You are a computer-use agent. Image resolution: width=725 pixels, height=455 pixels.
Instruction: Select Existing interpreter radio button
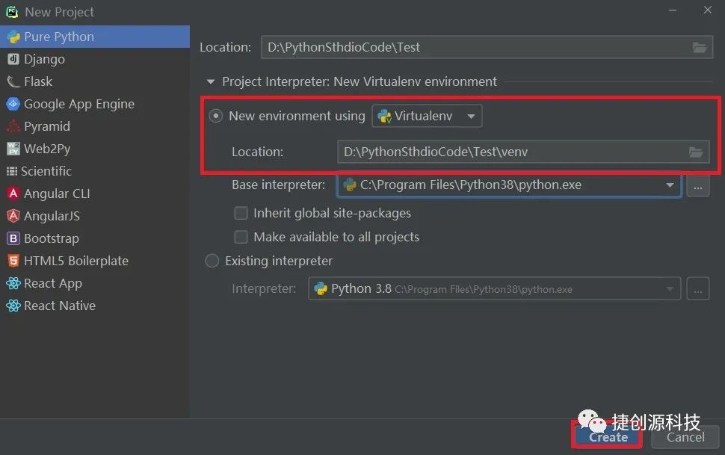[212, 261]
